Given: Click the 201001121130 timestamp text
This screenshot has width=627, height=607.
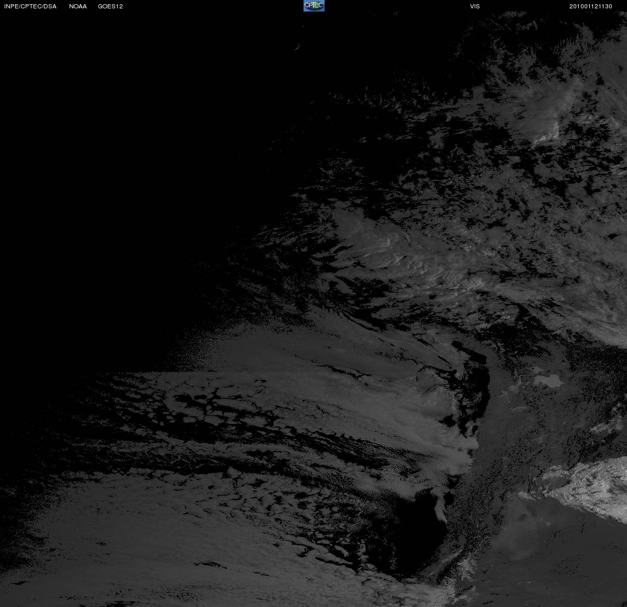Looking at the screenshot, I should [x=590, y=6].
